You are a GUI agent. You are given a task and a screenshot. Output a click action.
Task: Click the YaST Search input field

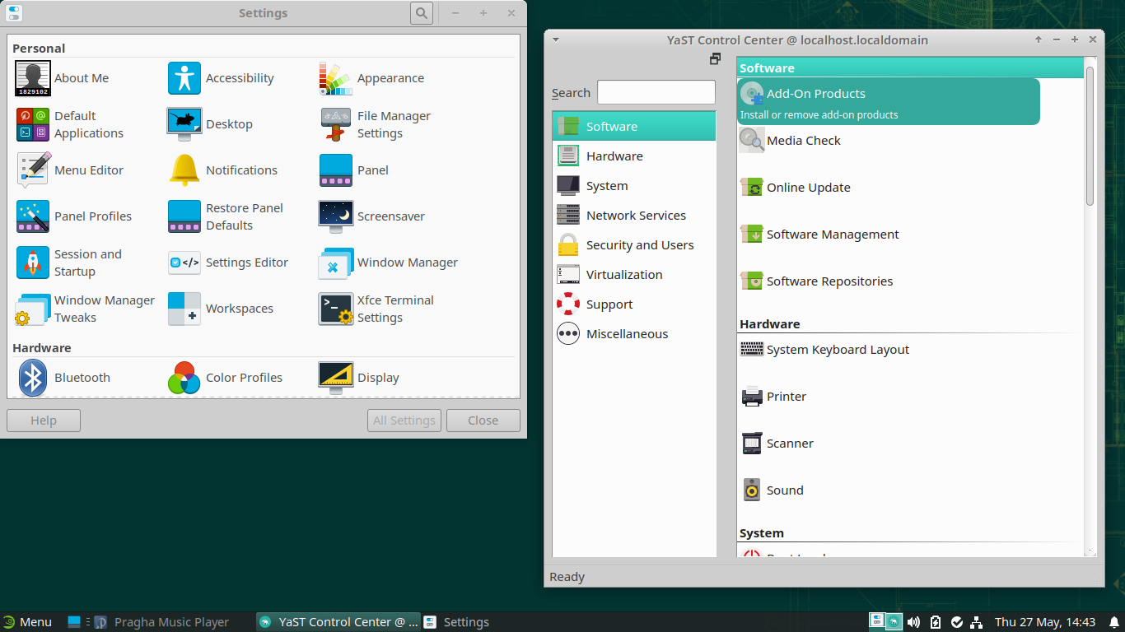point(656,92)
